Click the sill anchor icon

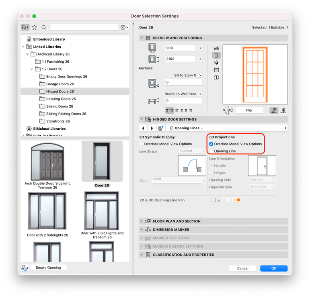tap(154, 83)
